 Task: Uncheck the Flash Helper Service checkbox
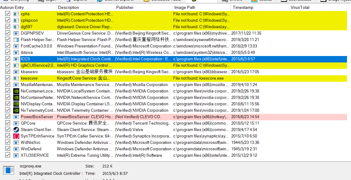point(8,39)
